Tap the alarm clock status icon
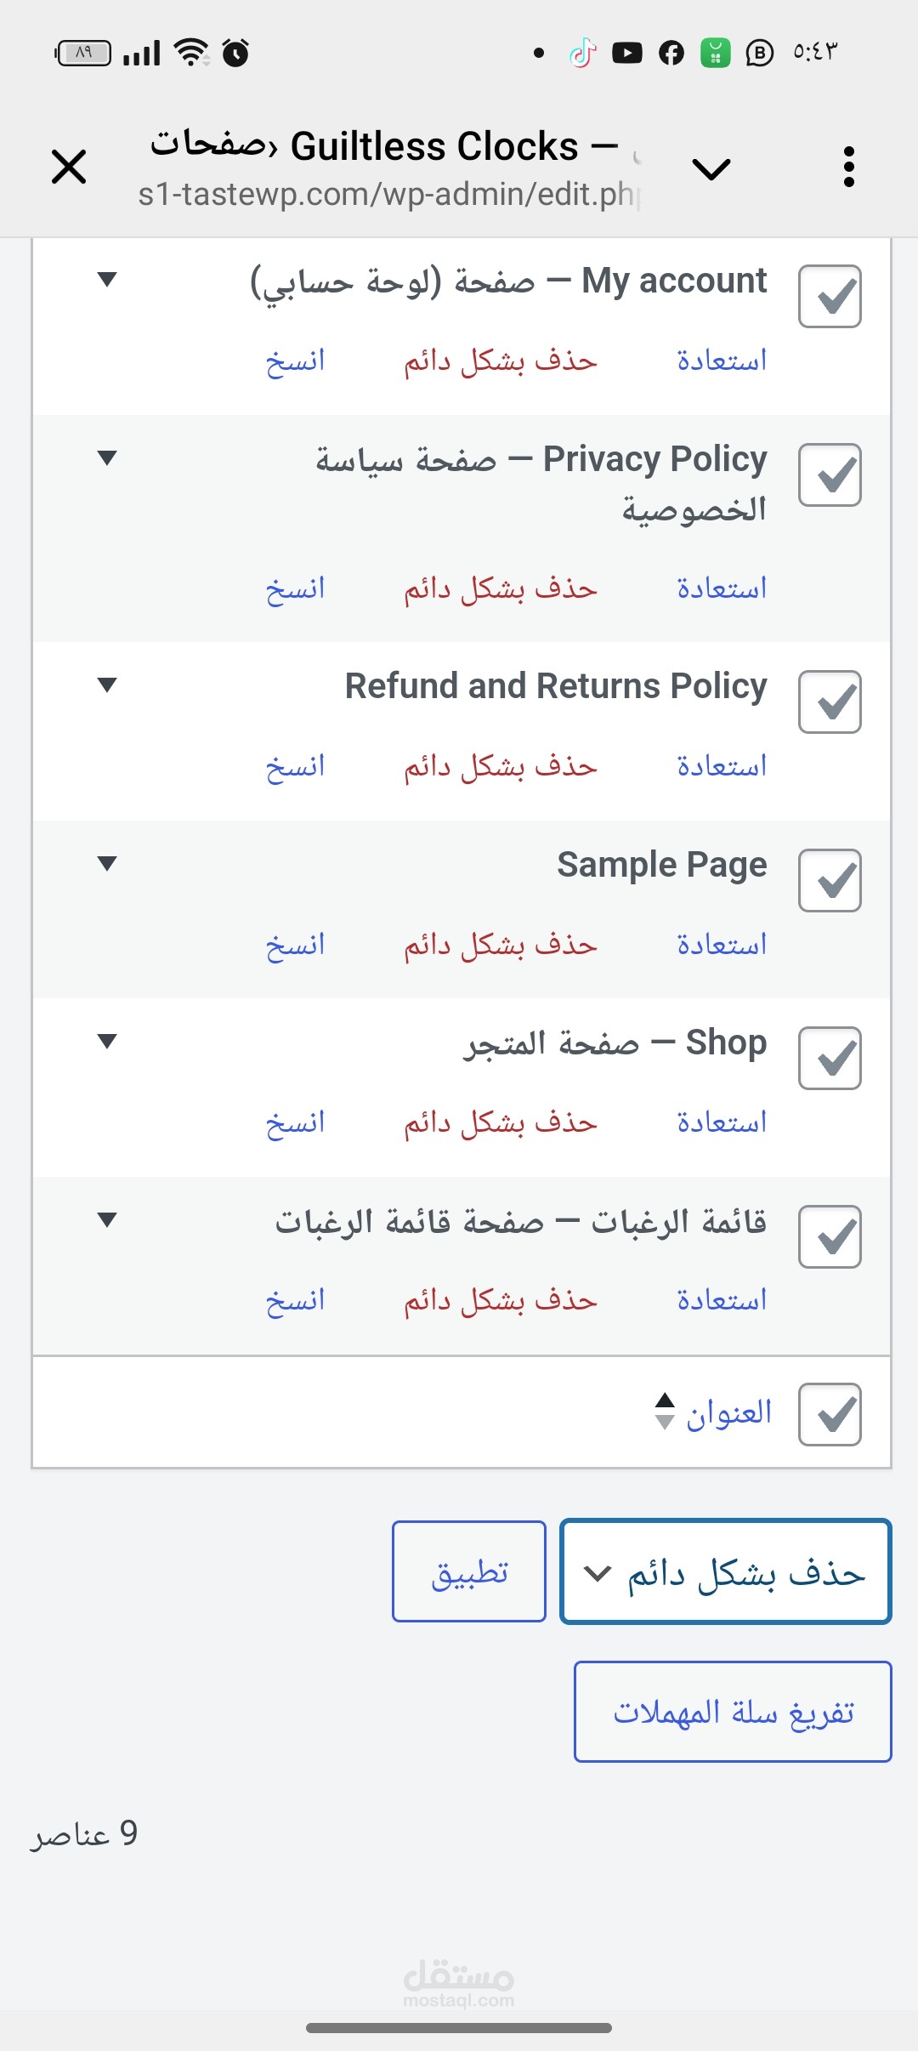Image resolution: width=918 pixels, height=2051 pixels. (x=235, y=54)
